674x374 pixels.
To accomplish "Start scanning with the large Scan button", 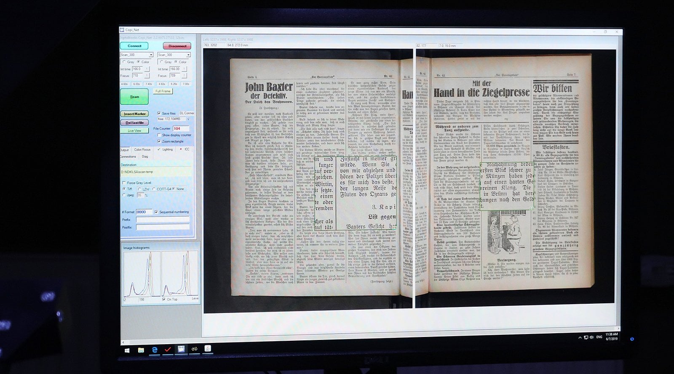I will point(134,97).
